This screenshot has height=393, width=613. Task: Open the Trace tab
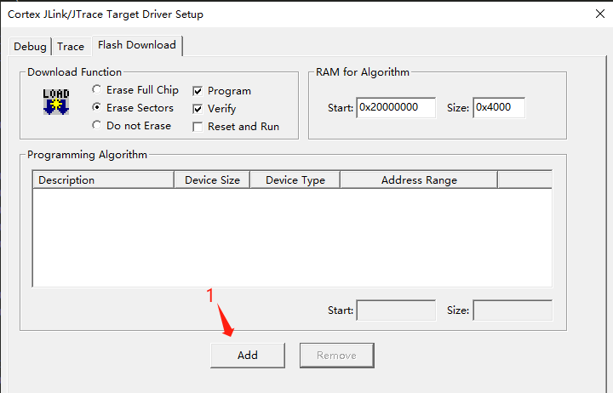click(x=71, y=47)
